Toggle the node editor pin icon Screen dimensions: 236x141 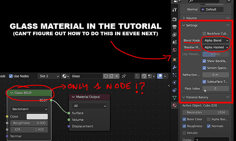click(x=124, y=76)
